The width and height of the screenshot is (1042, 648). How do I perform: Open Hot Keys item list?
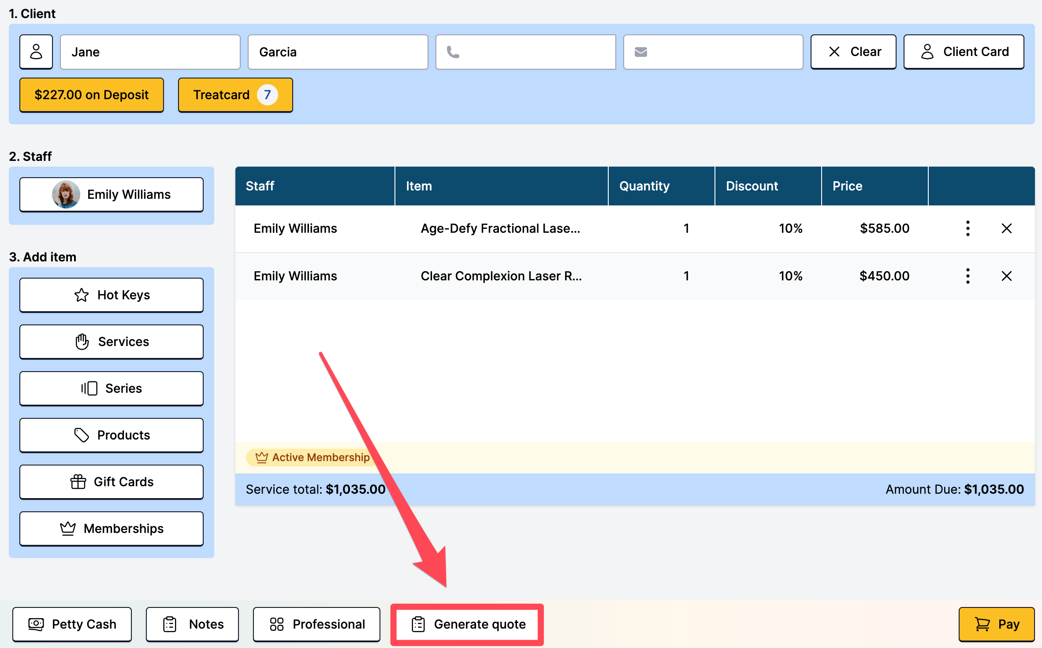click(112, 295)
